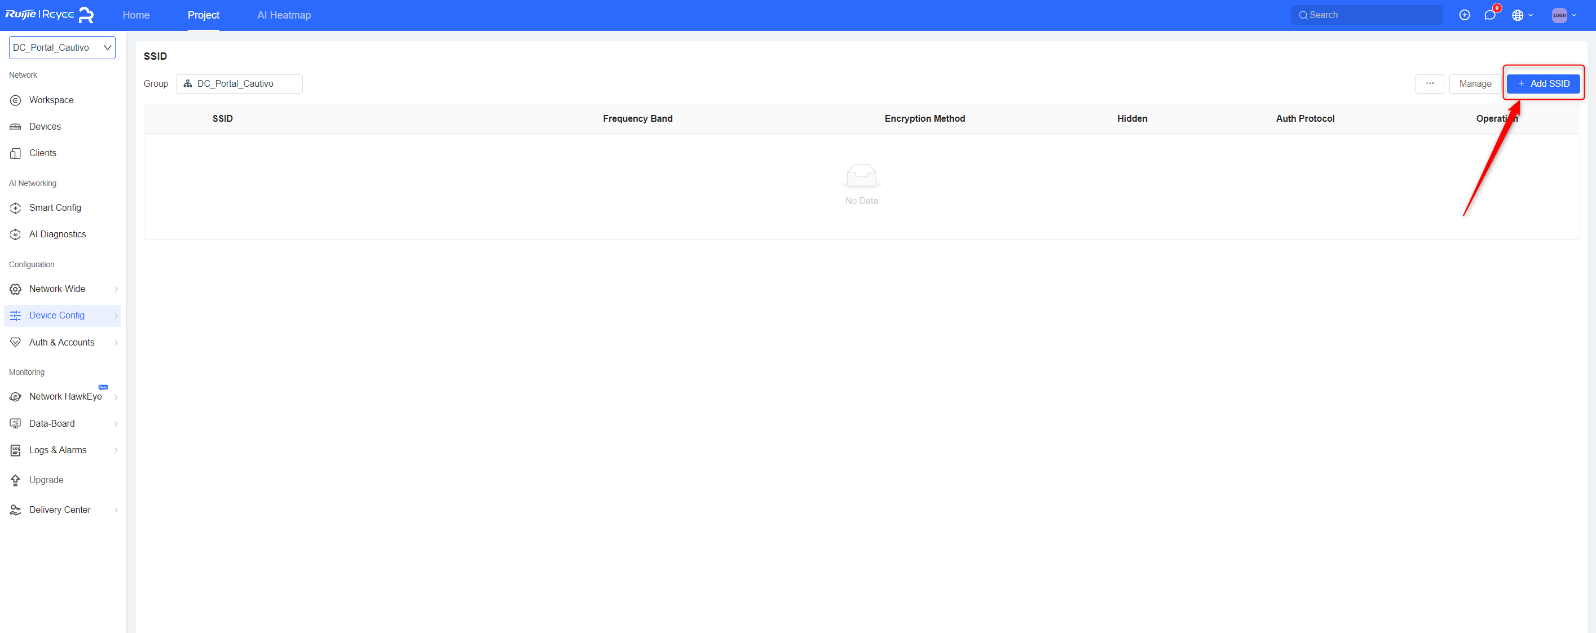Image resolution: width=1596 pixels, height=633 pixels.
Task: Click the Network-Wide label
Action: point(57,289)
